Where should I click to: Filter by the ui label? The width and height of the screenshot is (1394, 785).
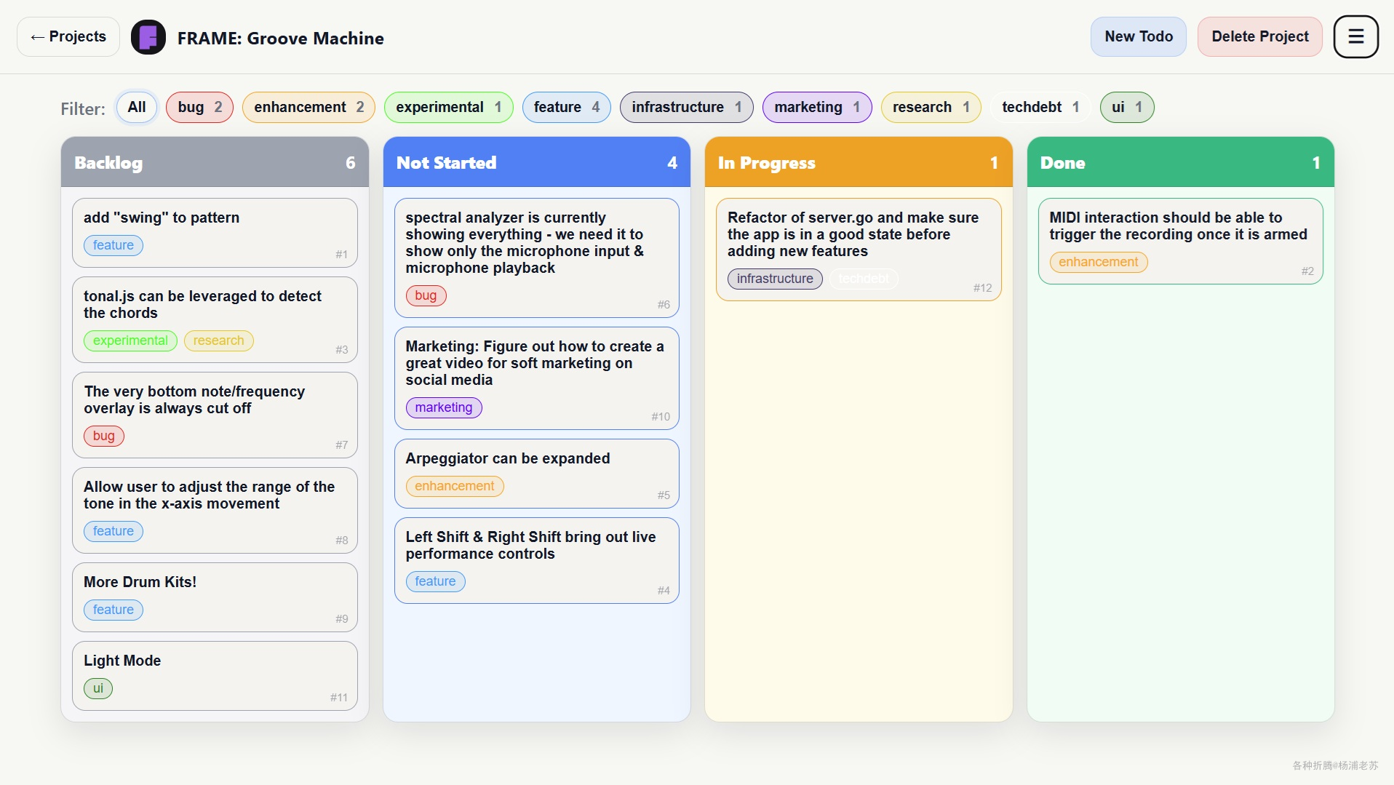point(1126,107)
